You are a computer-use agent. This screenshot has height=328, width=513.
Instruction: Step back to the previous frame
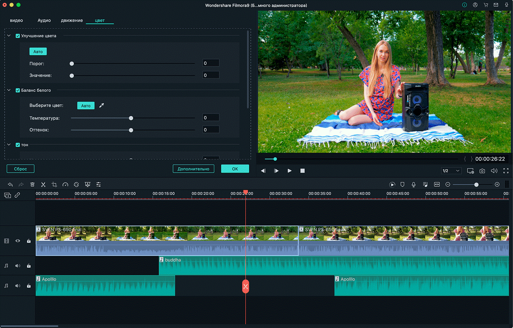tap(263, 171)
